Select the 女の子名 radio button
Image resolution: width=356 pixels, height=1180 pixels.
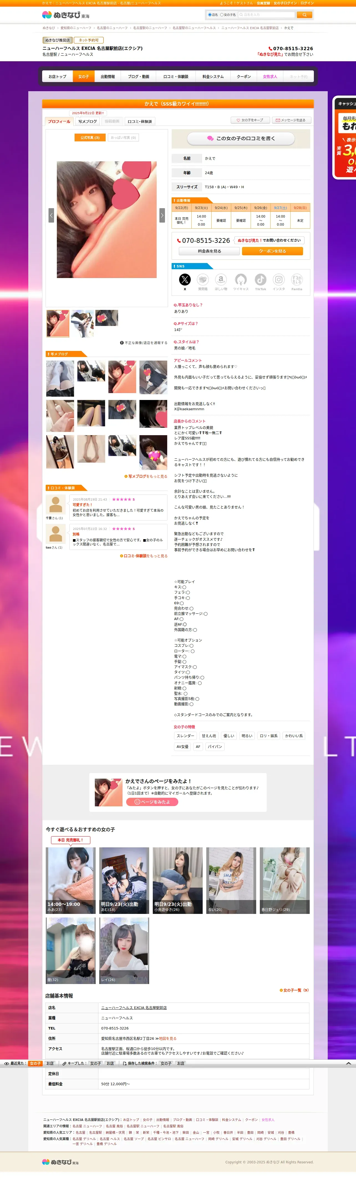coord(222,15)
